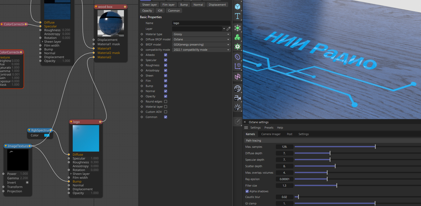421x206 pixels.
Task: Click the Max. samples slider
Action: 358,147
